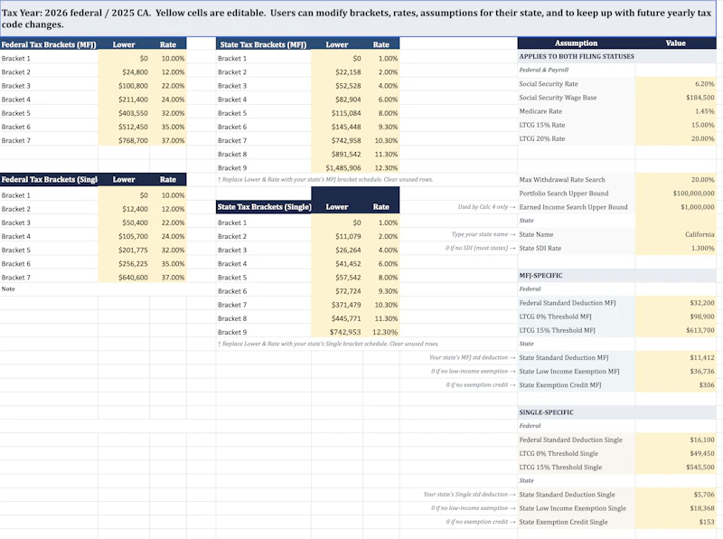
Task: Click the $768,700 federal MFJ lower bound cell
Action: click(x=124, y=140)
